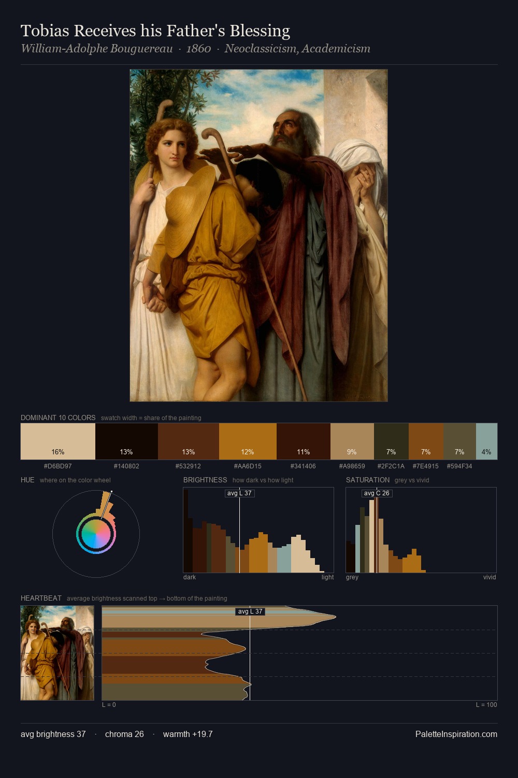
Task: Click the footer stat chroma 26
Action: [124, 734]
